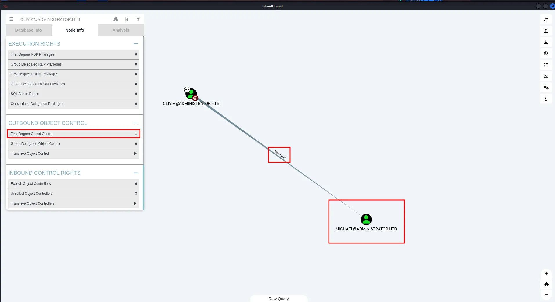Image resolution: width=555 pixels, height=302 pixels.
Task: Open the hamburger menu in search bar
Action: pyautogui.click(x=11, y=19)
